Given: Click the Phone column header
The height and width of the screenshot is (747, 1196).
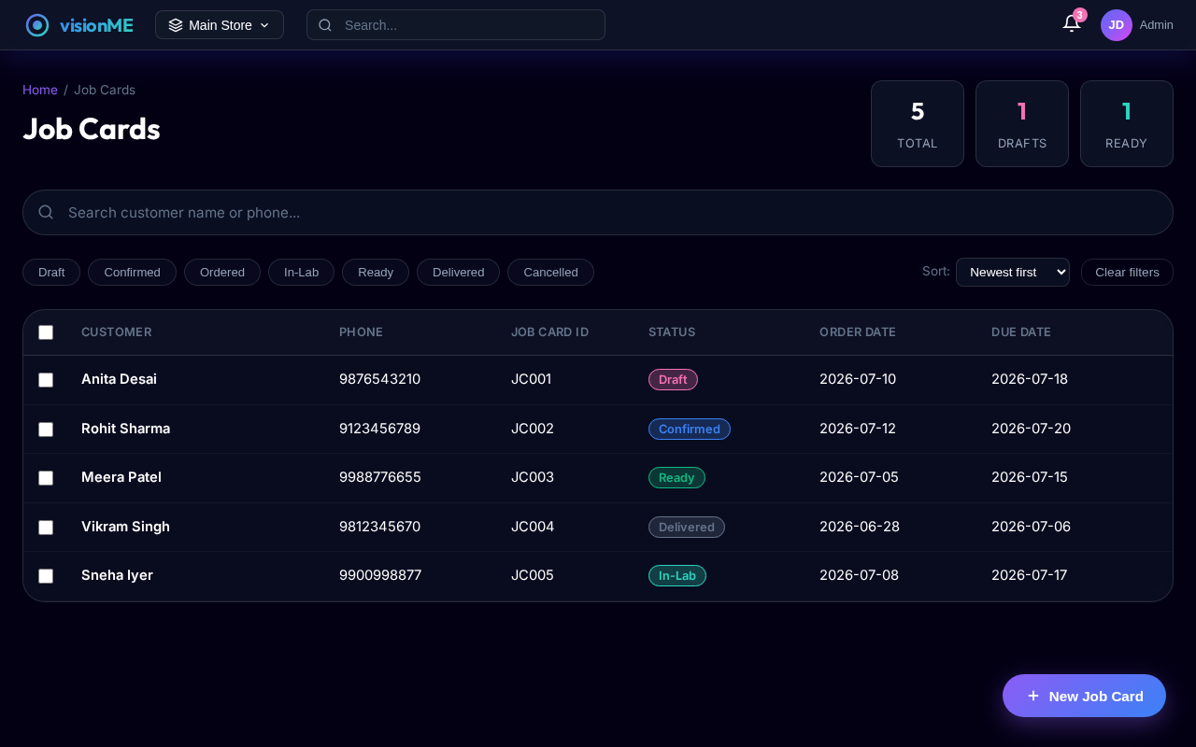Looking at the screenshot, I should tap(361, 331).
